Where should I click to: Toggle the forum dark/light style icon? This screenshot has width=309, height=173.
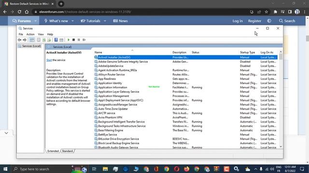(x=269, y=21)
